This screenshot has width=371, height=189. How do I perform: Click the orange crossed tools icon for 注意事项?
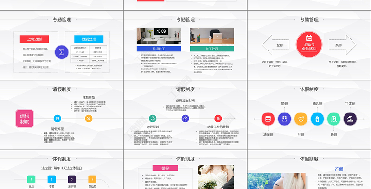pos(89,119)
